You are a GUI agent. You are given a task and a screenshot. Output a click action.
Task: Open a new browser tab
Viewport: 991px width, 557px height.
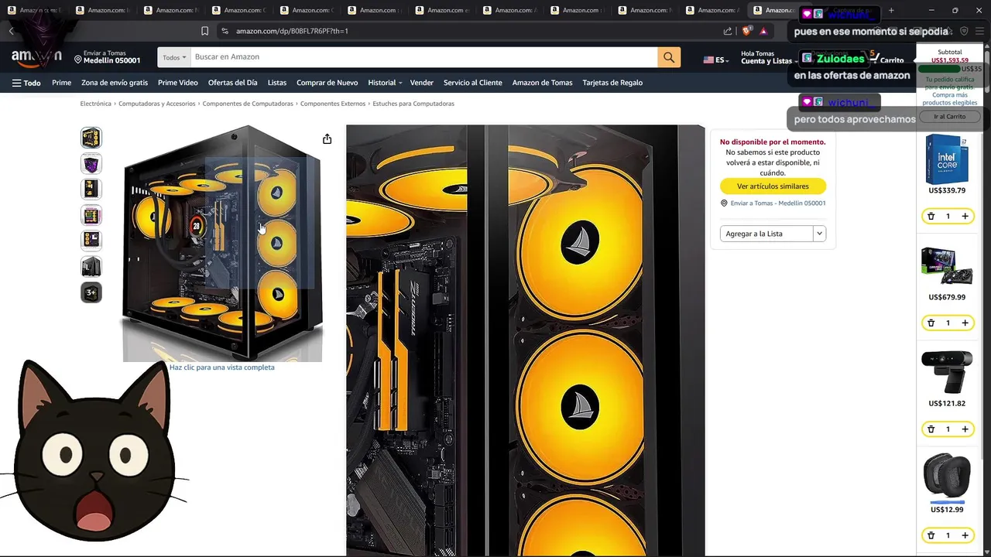coord(891,10)
